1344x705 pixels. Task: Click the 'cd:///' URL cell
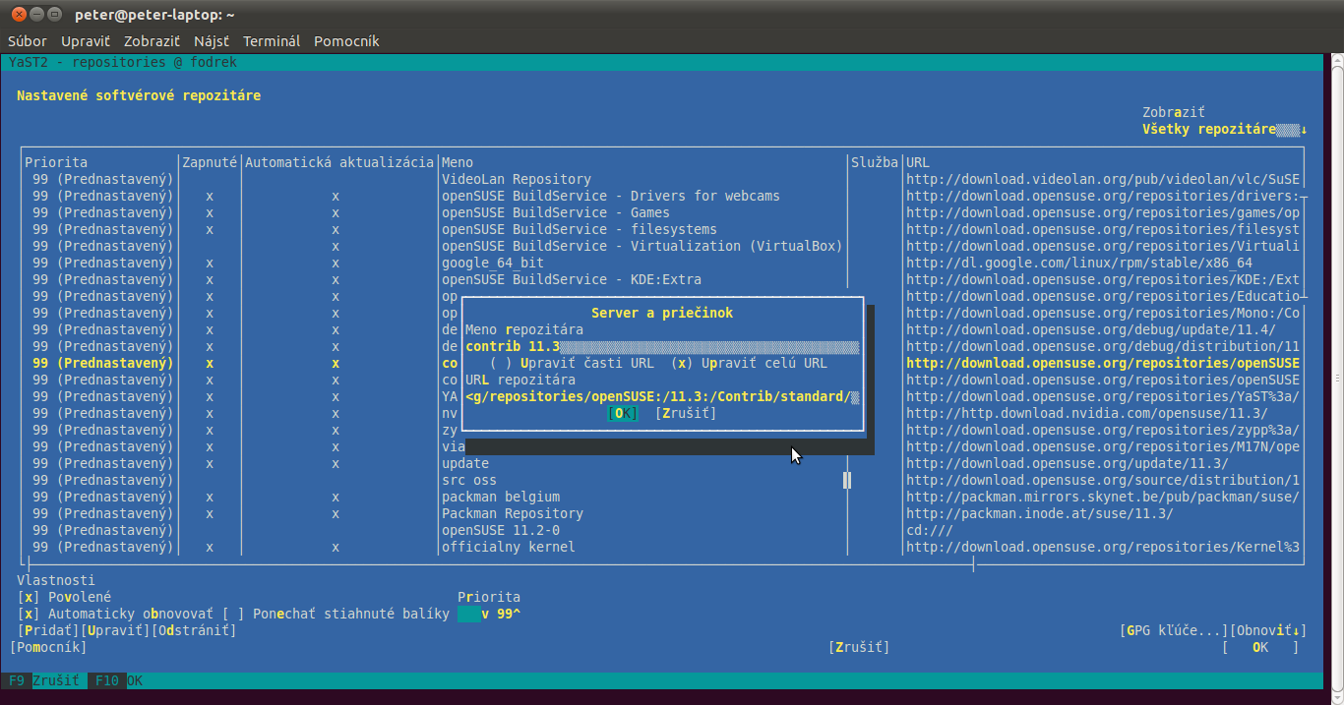click(x=930, y=530)
